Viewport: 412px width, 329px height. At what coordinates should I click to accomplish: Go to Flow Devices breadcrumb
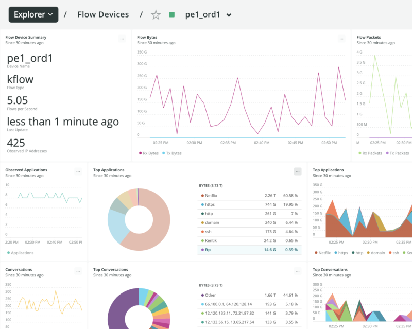(103, 15)
